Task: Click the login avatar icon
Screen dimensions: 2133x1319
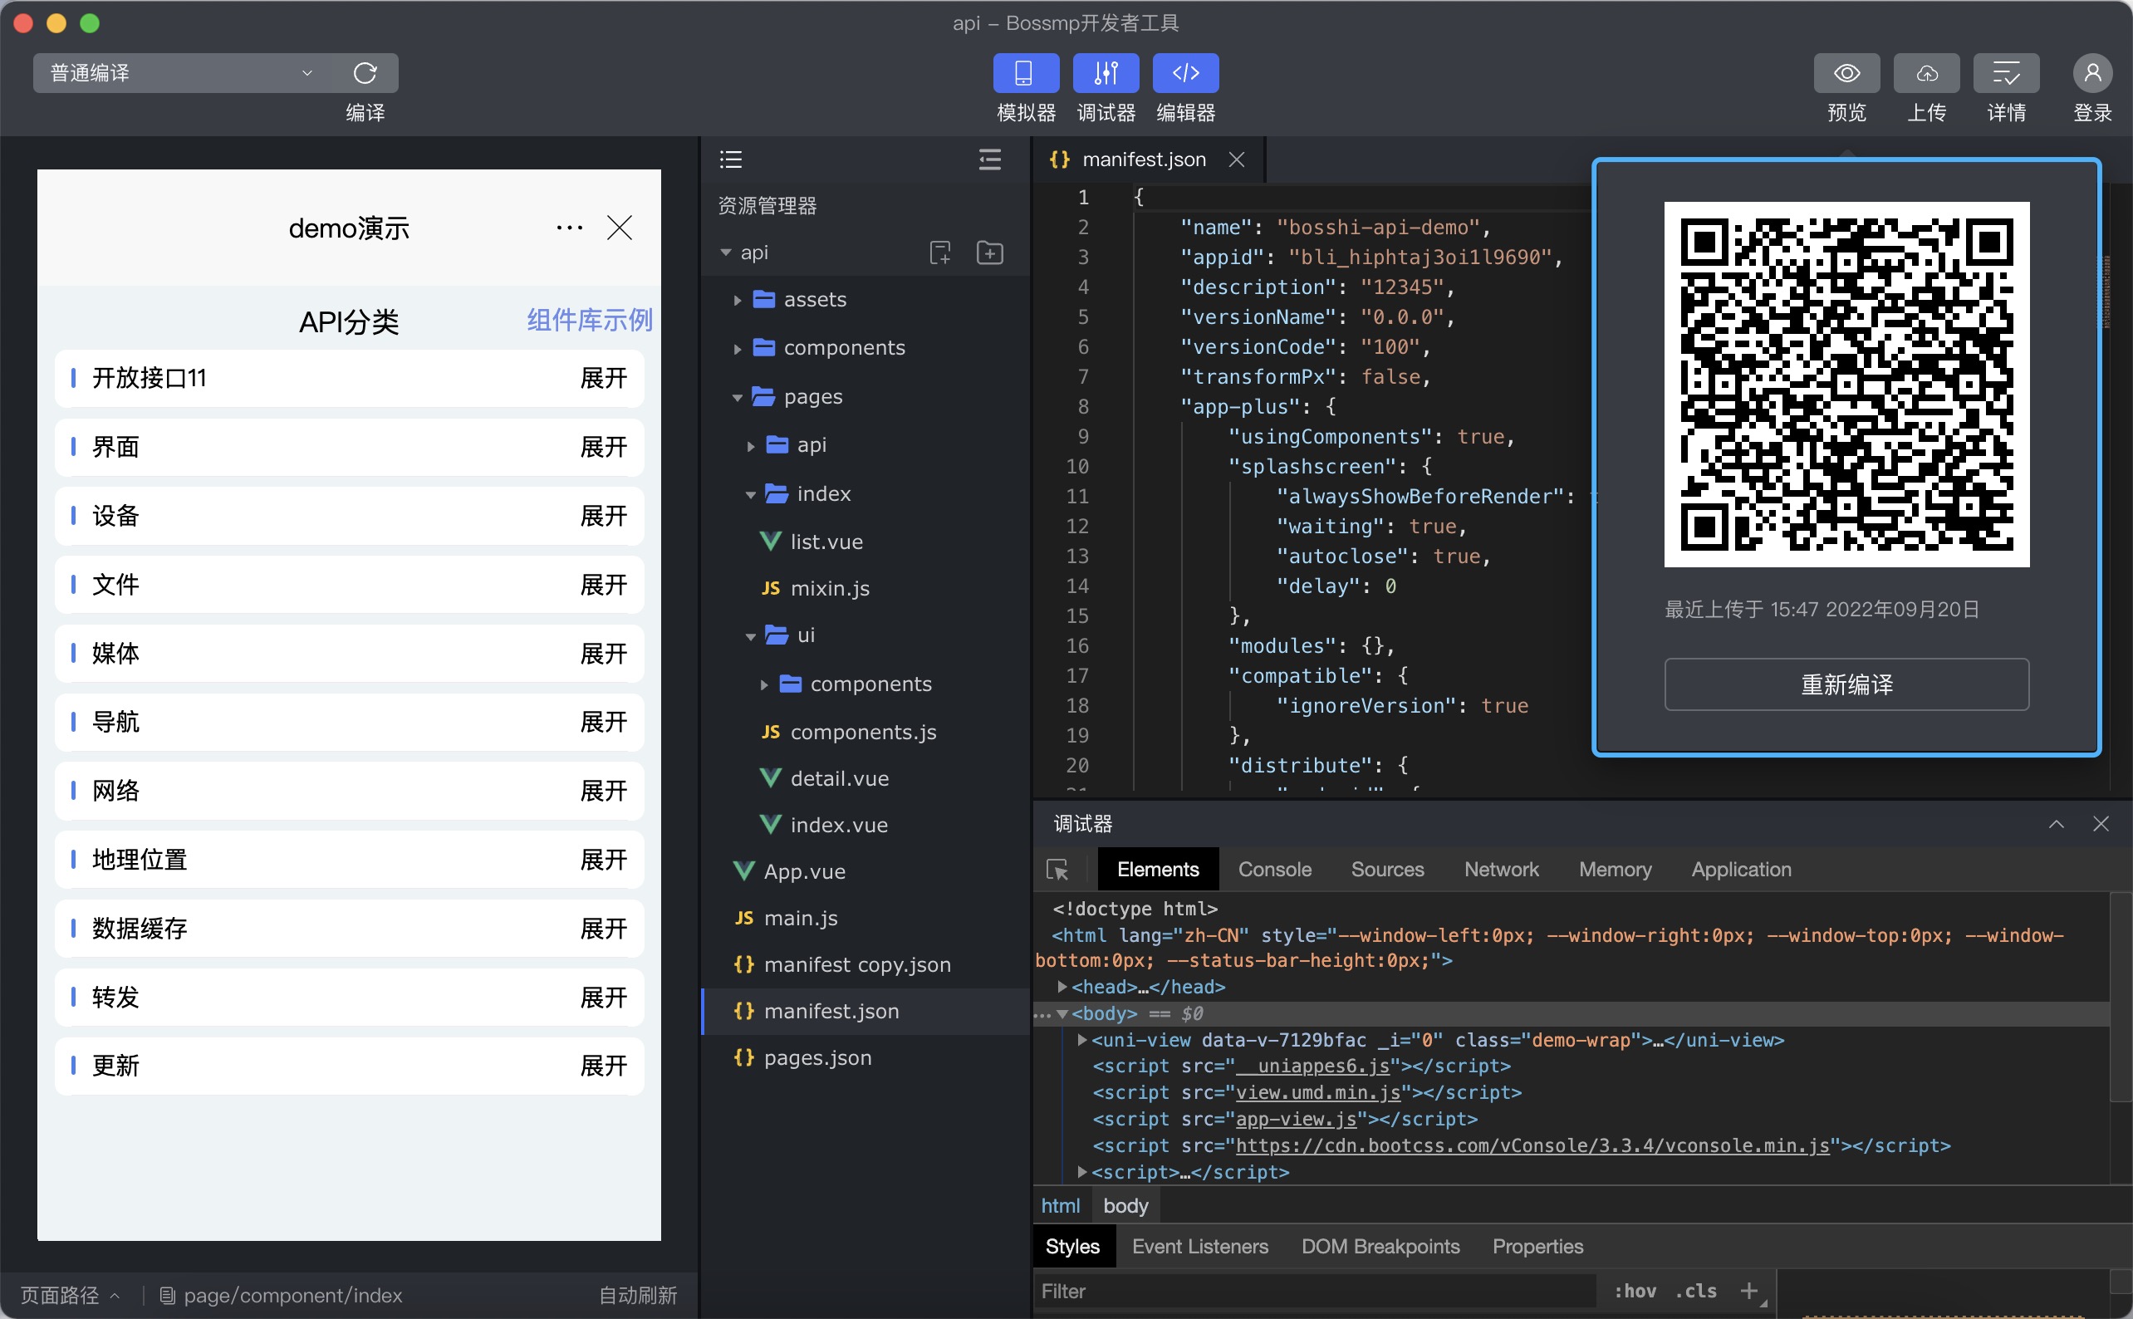Action: point(2092,72)
